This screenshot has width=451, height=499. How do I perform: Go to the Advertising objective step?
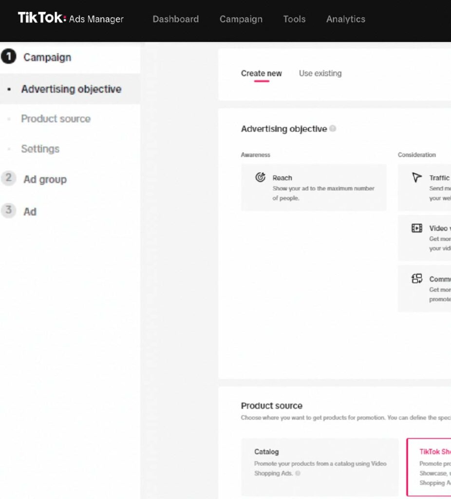coord(71,89)
